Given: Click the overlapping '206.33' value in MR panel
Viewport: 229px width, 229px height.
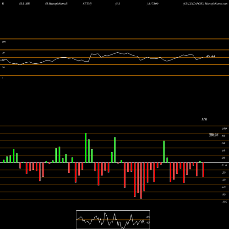Looking at the screenshot, I should pos(213,135).
